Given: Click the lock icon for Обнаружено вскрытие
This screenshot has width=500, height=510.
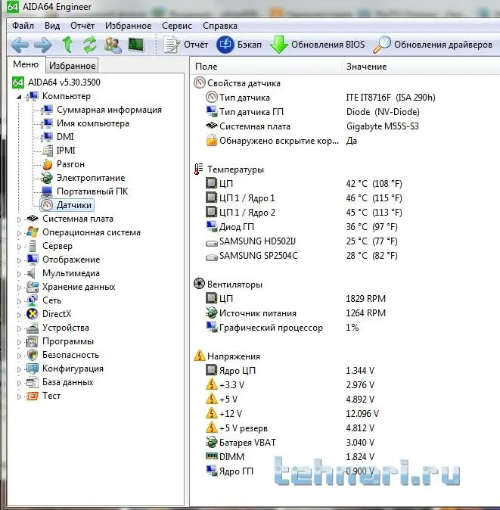Looking at the screenshot, I should (211, 141).
